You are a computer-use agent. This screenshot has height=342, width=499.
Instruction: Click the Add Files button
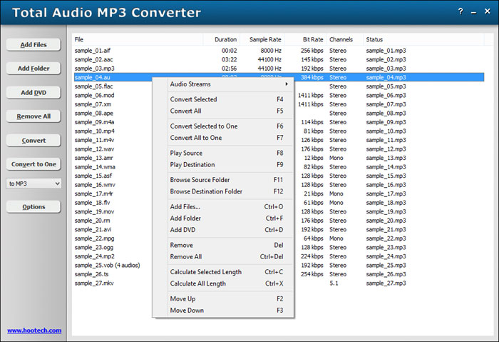pyautogui.click(x=34, y=45)
